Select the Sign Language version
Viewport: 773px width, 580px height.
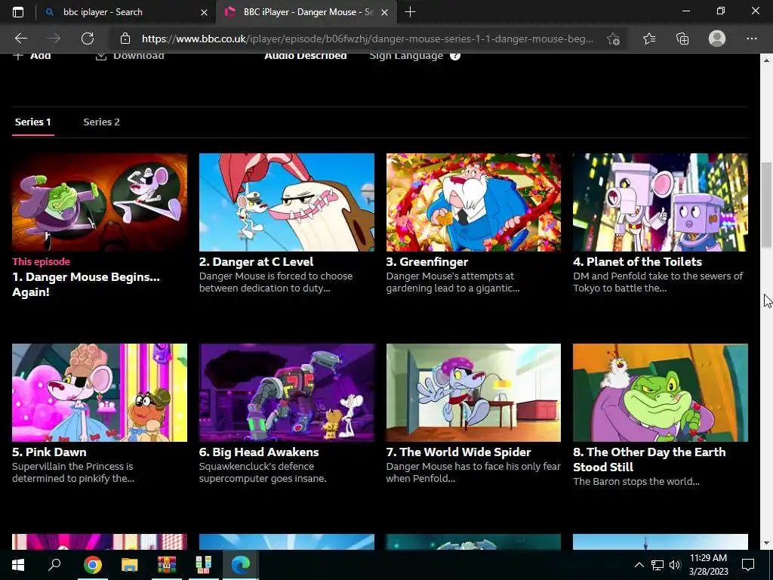point(406,56)
